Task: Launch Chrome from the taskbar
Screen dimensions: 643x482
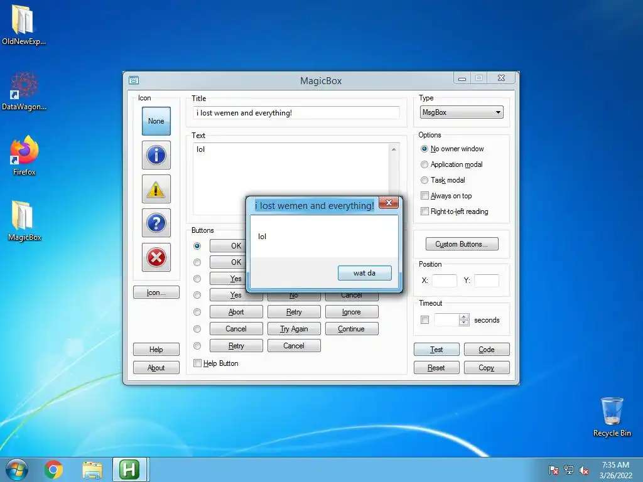Action: [x=53, y=469]
